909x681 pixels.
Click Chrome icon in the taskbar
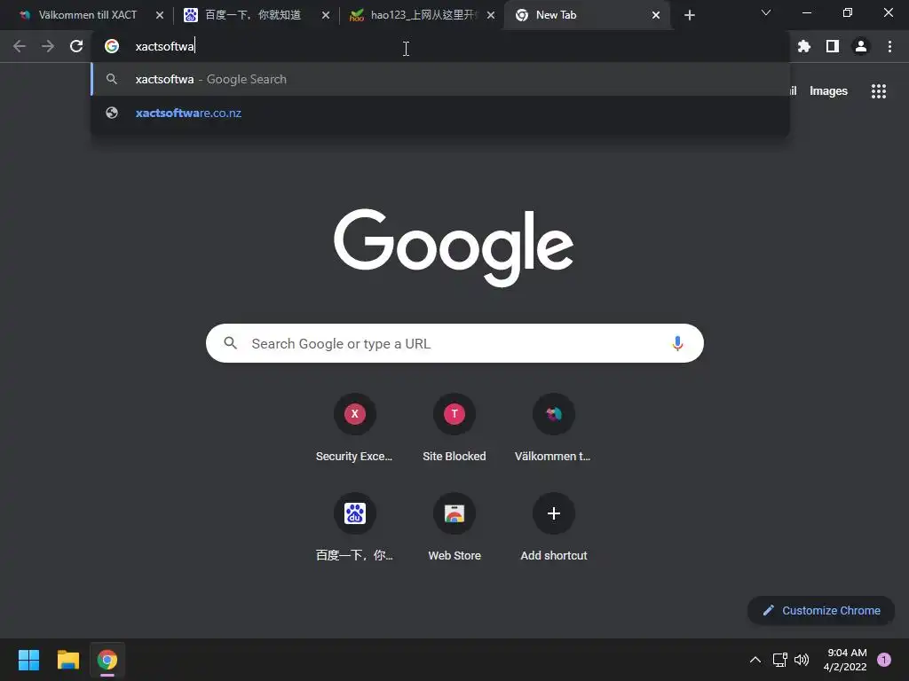107,660
